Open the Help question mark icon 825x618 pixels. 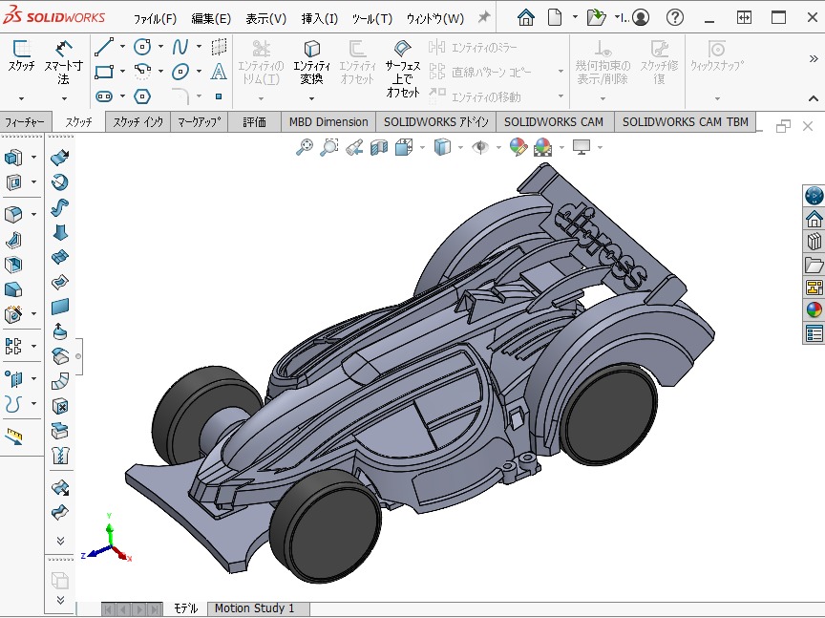675,17
